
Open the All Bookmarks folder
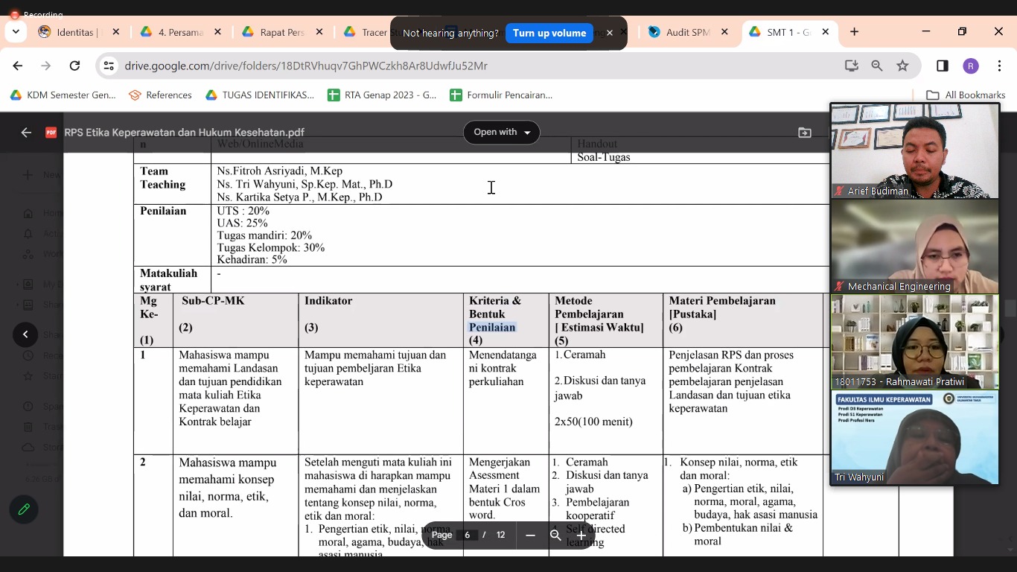coord(966,95)
